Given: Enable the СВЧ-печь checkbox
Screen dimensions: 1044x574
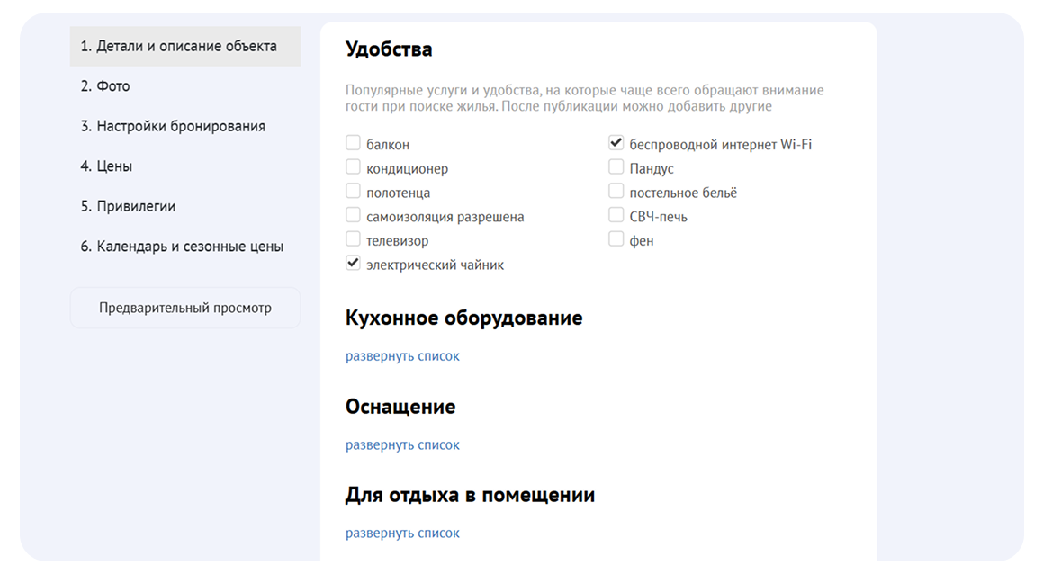Looking at the screenshot, I should click(x=616, y=216).
